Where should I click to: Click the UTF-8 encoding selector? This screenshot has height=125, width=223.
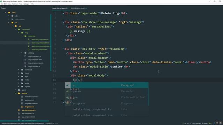click(x=189, y=123)
